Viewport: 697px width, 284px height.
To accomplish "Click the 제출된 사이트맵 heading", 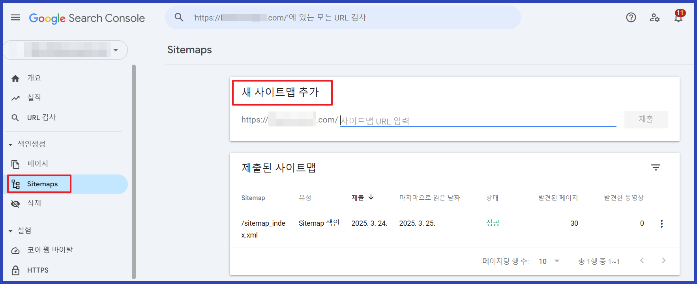I will [x=279, y=168].
